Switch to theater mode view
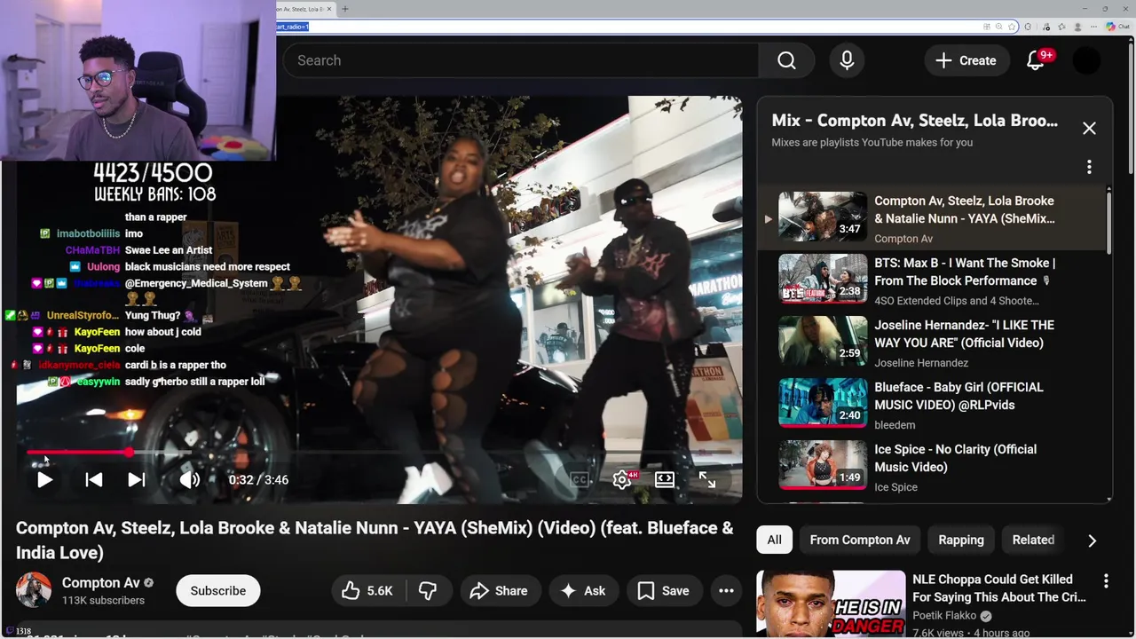 [665, 479]
